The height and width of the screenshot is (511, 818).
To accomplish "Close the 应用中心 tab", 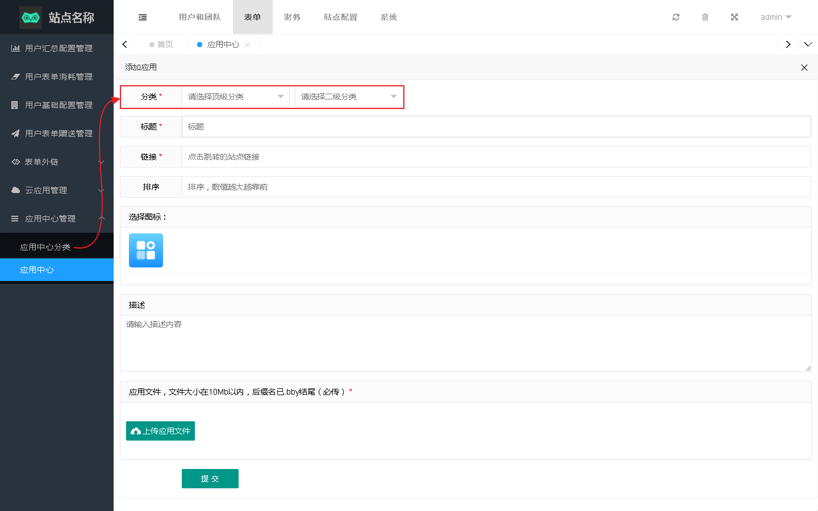I will (x=248, y=45).
